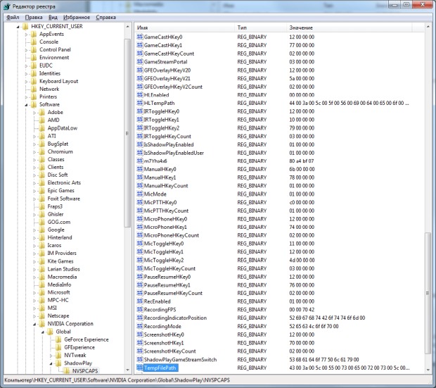Image resolution: width=436 pixels, height=388 pixels.
Task: Select the ShadowPlay folder icon
Action: [58, 363]
